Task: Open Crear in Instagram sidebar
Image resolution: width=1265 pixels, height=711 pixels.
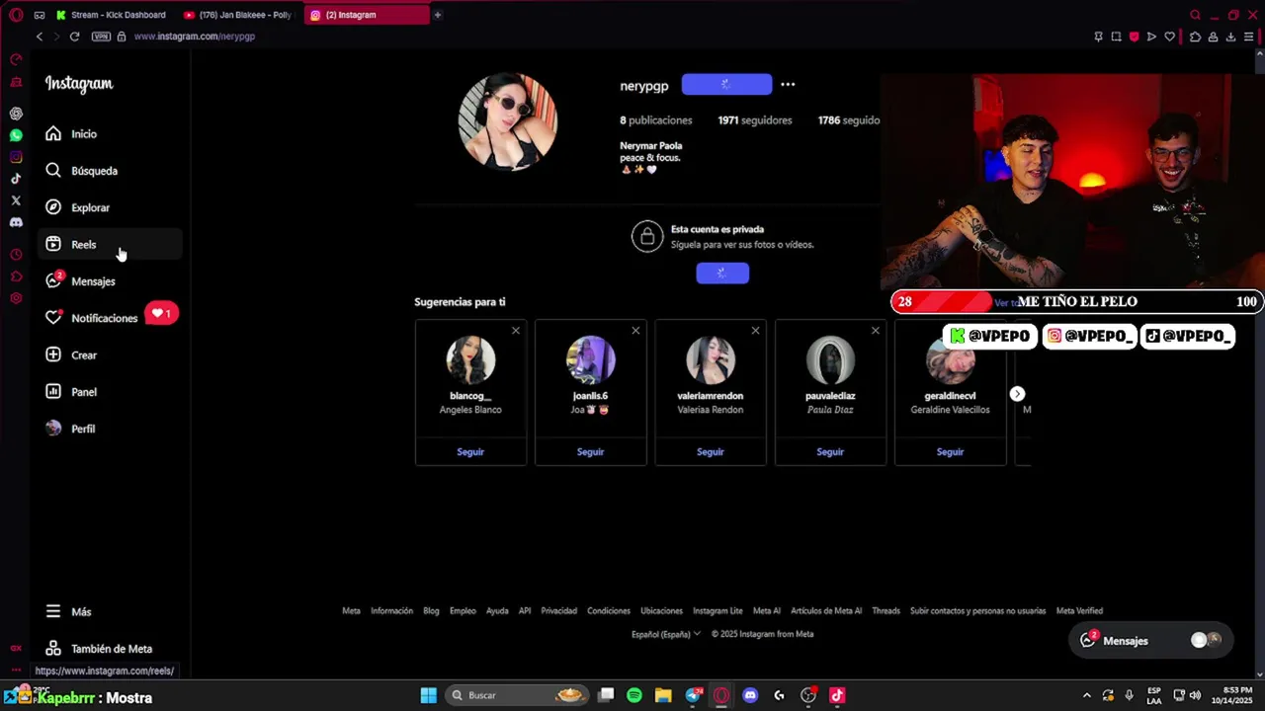Action: click(110, 355)
